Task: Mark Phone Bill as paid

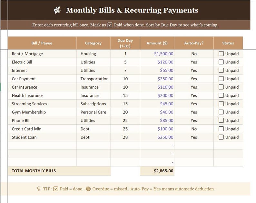Action: pos(221,120)
